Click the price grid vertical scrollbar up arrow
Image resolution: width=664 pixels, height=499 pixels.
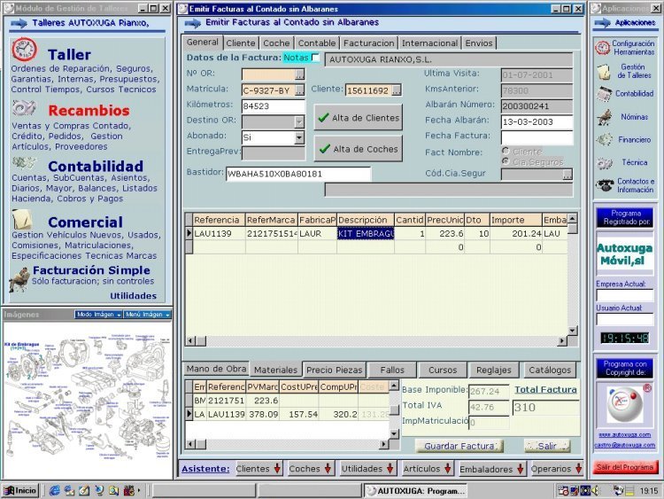pos(394,386)
